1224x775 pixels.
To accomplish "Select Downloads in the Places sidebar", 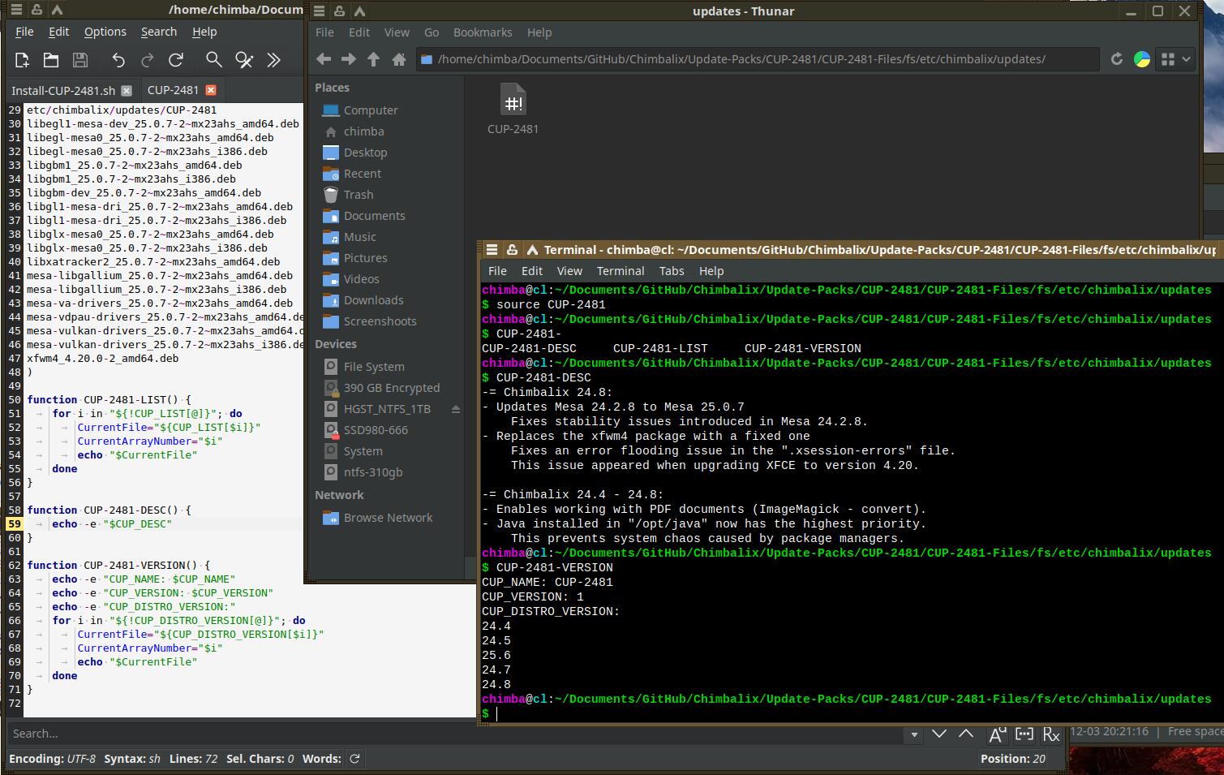I will [x=373, y=300].
